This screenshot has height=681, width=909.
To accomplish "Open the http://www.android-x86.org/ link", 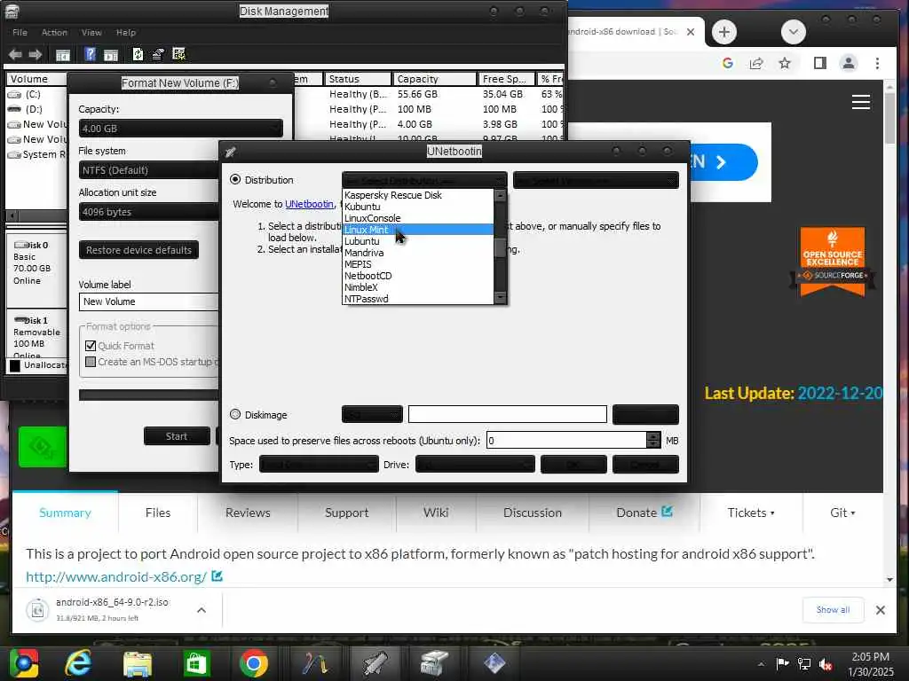I will coord(116,576).
